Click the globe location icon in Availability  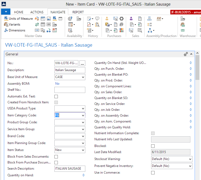click(70, 19)
